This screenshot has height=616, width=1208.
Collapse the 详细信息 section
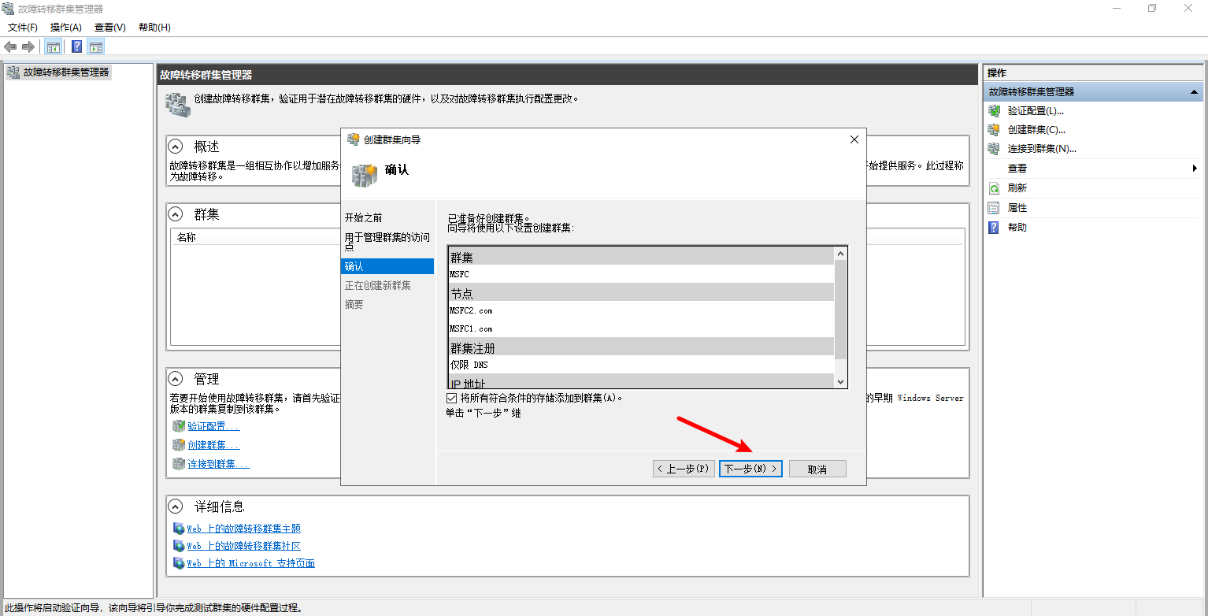click(x=176, y=507)
